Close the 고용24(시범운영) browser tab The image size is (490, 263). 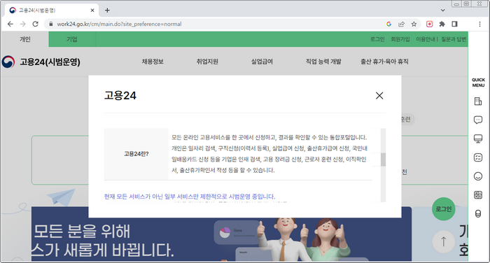(92, 10)
